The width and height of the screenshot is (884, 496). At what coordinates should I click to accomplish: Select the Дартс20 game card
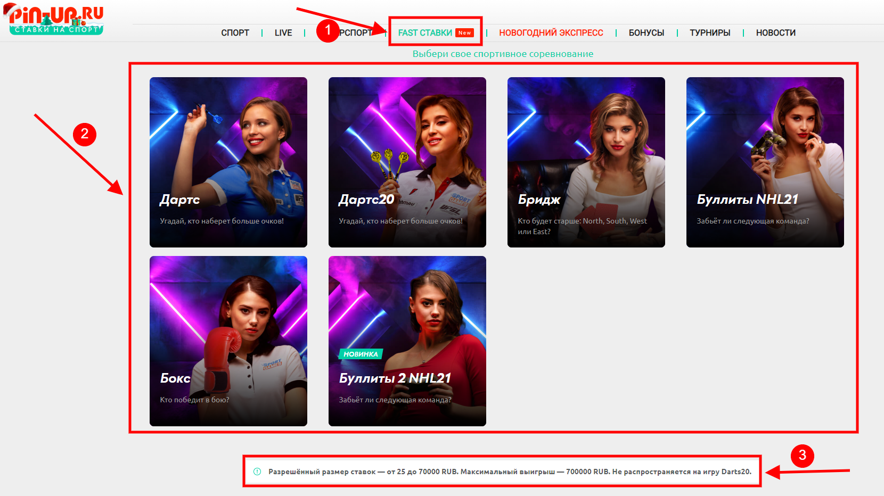click(407, 162)
